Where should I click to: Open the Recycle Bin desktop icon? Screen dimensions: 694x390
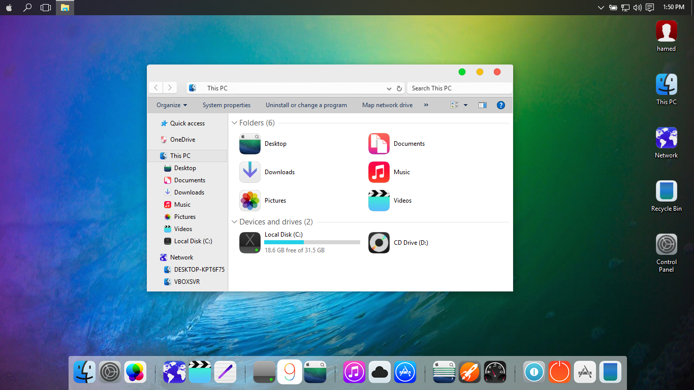coord(666,196)
